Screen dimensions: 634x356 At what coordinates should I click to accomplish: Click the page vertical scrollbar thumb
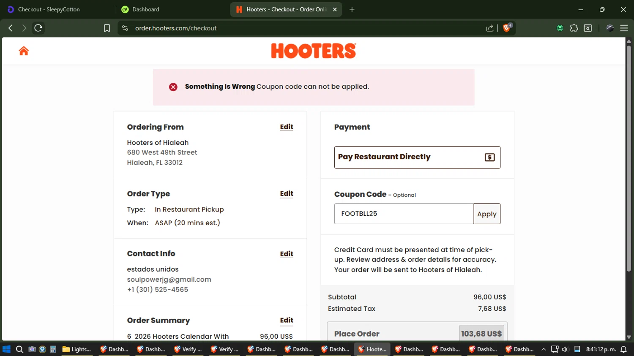tap(629, 158)
